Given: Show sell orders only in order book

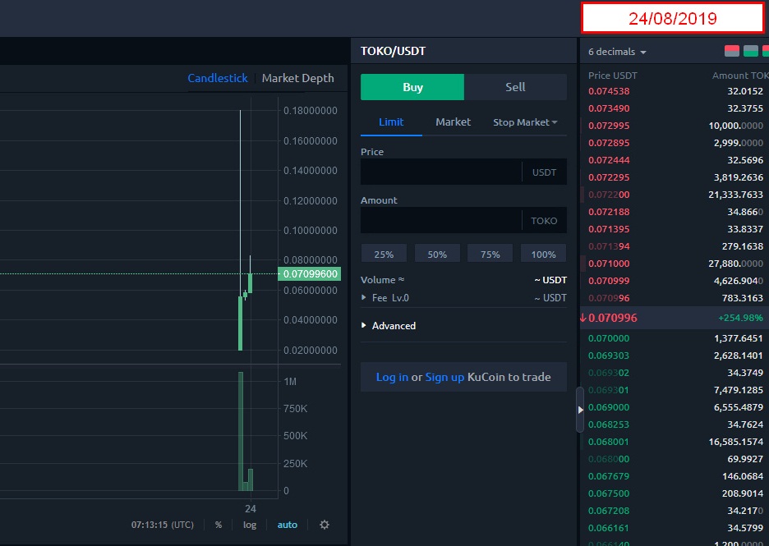Looking at the screenshot, I should (732, 51).
